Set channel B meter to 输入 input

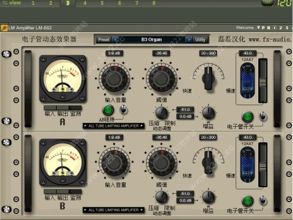tap(50, 192)
